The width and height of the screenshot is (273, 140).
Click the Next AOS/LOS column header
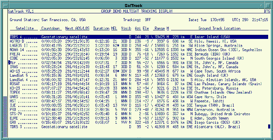pyautogui.click(x=77, y=28)
